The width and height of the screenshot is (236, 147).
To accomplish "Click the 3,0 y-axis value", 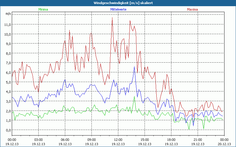I will click(9, 101).
